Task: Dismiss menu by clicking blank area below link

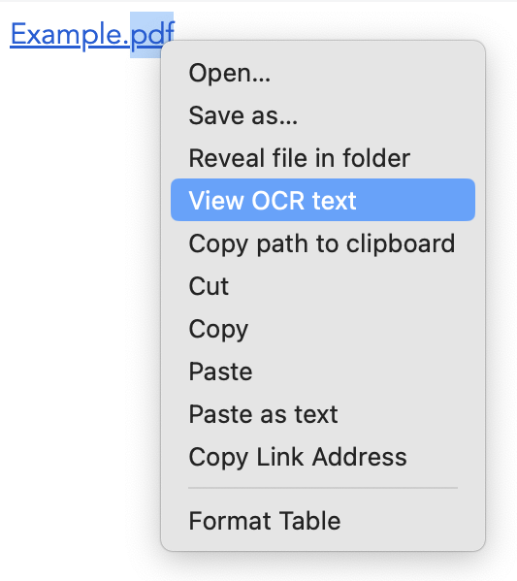Action: click(x=74, y=297)
